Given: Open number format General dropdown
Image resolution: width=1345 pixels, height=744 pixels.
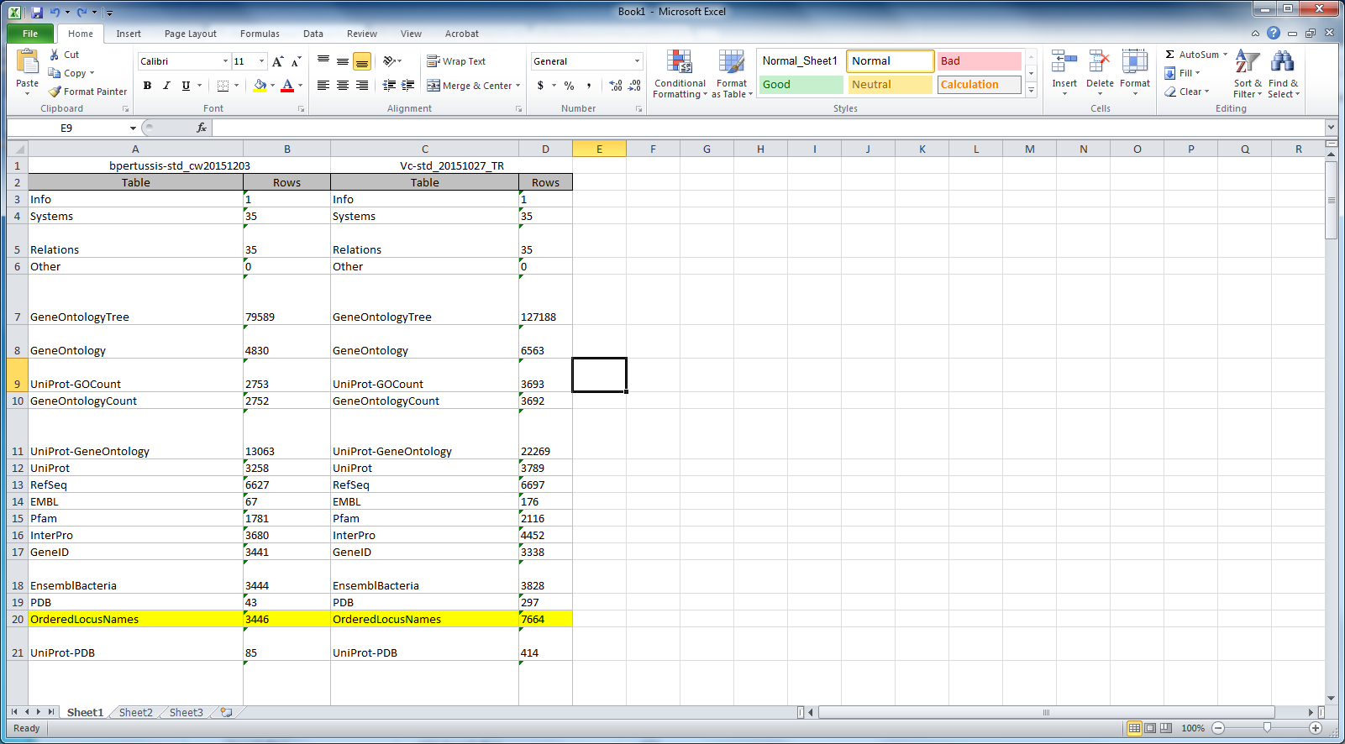Looking at the screenshot, I should pyautogui.click(x=637, y=61).
